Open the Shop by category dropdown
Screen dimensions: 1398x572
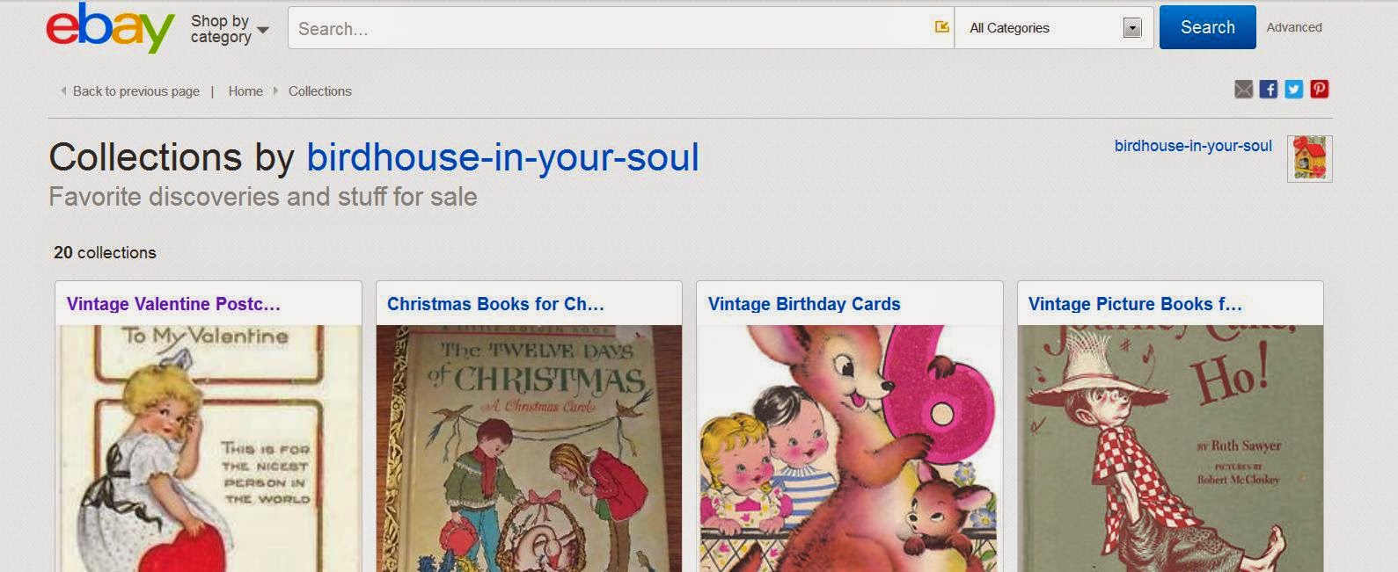point(227,27)
